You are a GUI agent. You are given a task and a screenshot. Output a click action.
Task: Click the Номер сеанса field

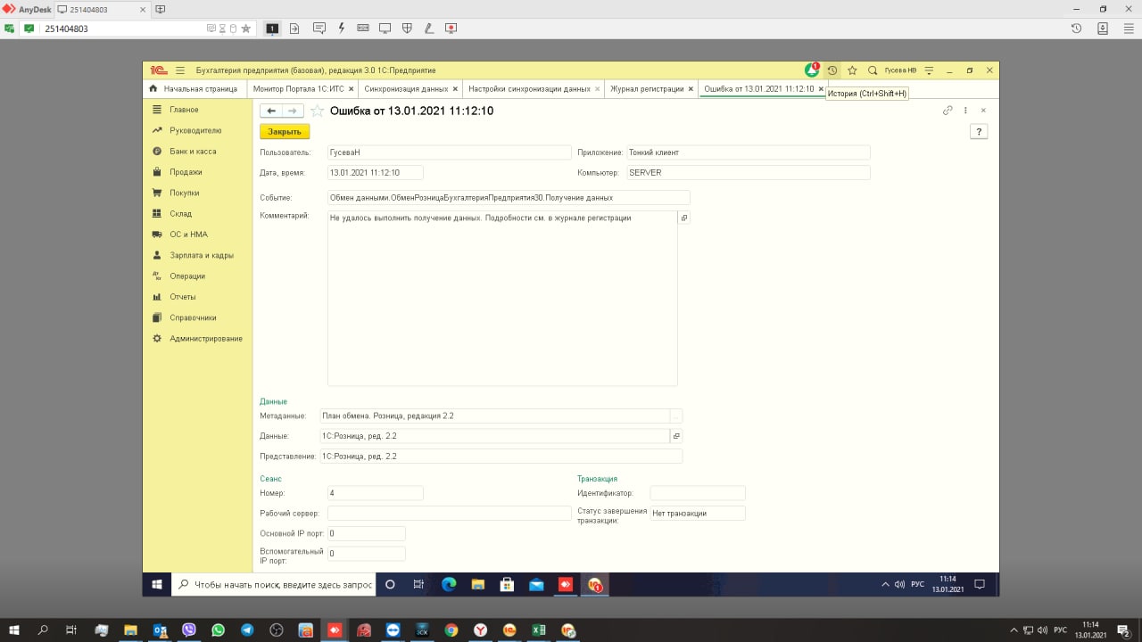click(x=376, y=493)
